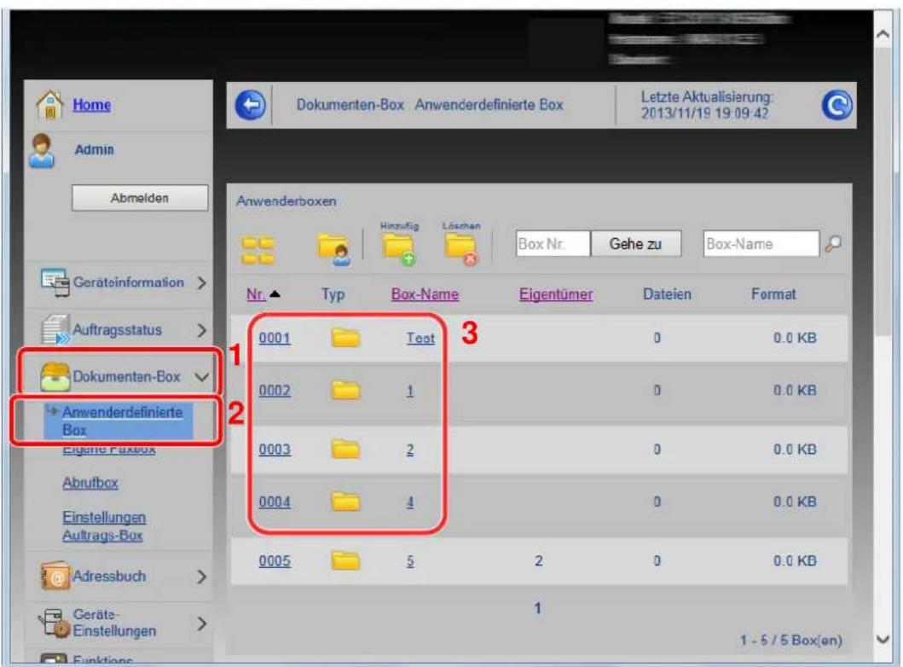Click the page scrollbar up arrow
This screenshot has width=903, height=667.
(883, 35)
